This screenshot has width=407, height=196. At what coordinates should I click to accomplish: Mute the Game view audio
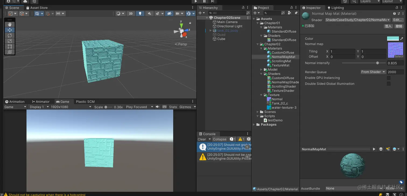[157, 107]
